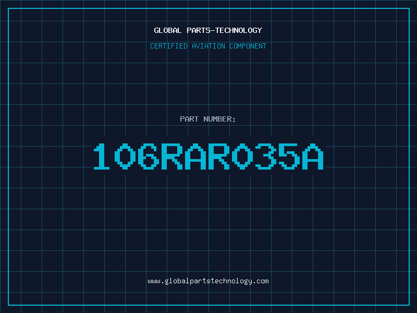Viewport: 417px width, 313px height.
Task: Select the CERTIFIED AVIATION COMPONENT subtitle
Action: pos(208,46)
